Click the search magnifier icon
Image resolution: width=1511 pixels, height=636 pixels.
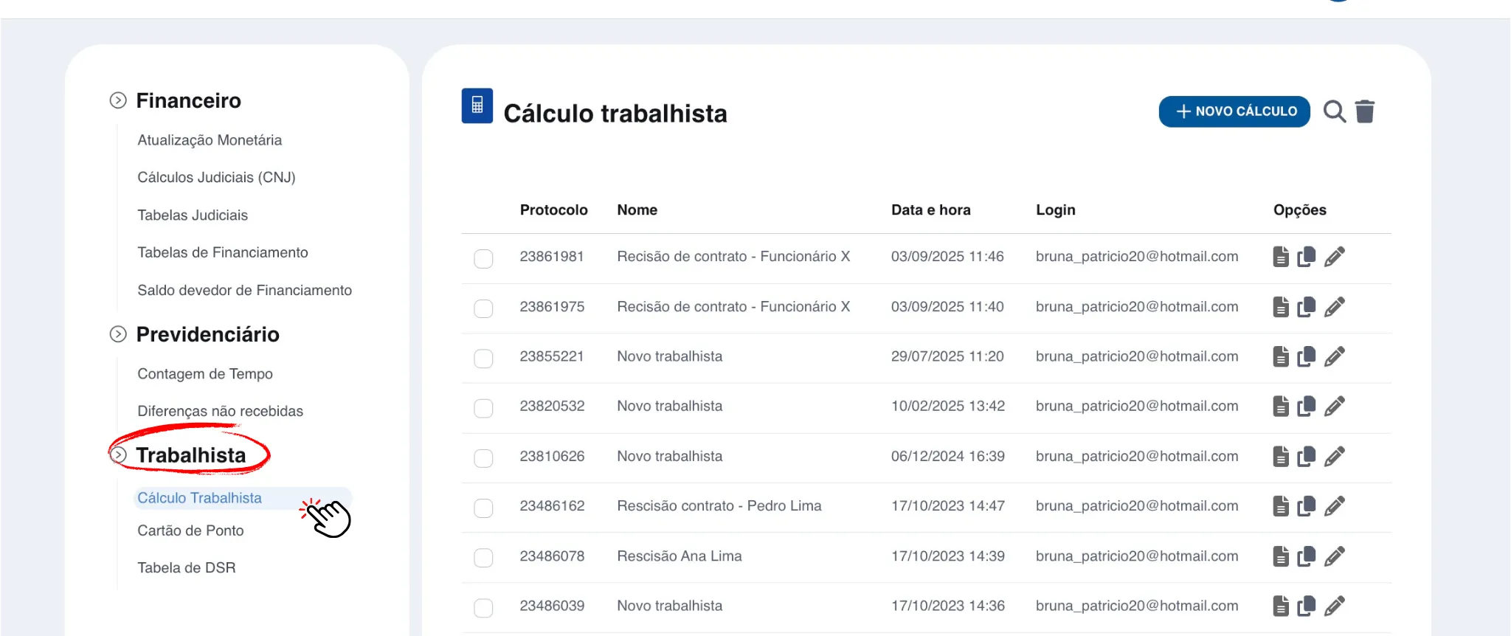(1334, 111)
